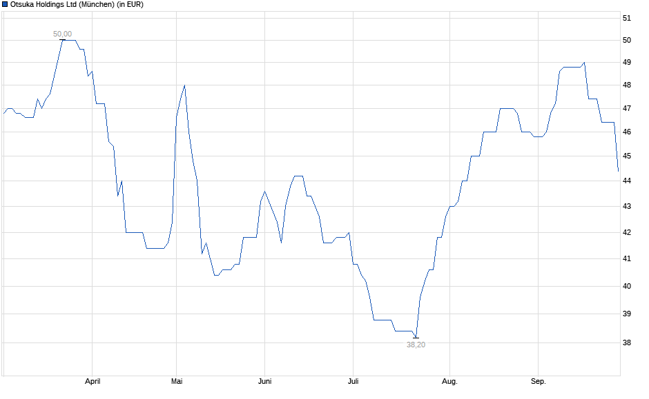
Task: Click the 'Juli' axis label
Action: point(353,381)
